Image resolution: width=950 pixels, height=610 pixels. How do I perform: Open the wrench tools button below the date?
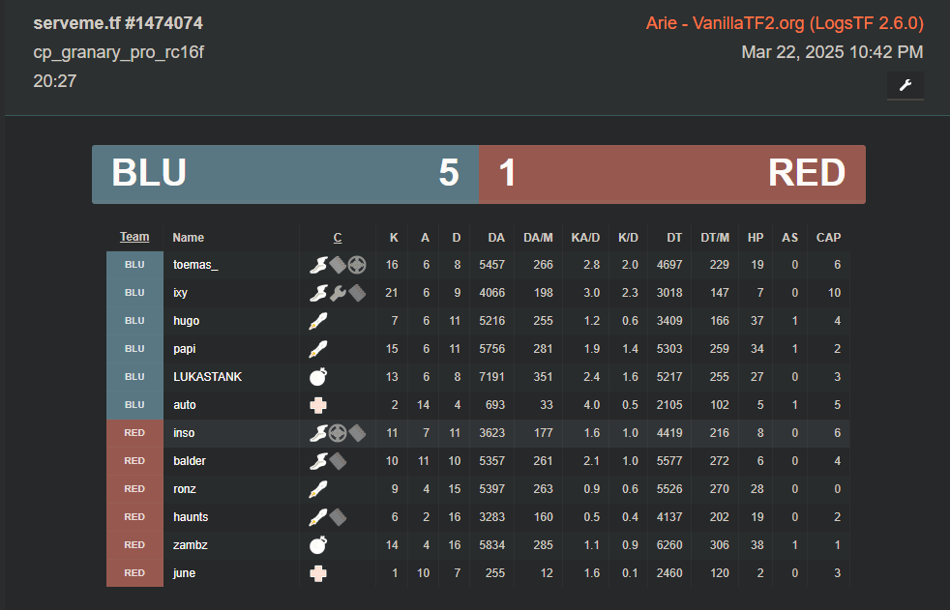click(905, 85)
